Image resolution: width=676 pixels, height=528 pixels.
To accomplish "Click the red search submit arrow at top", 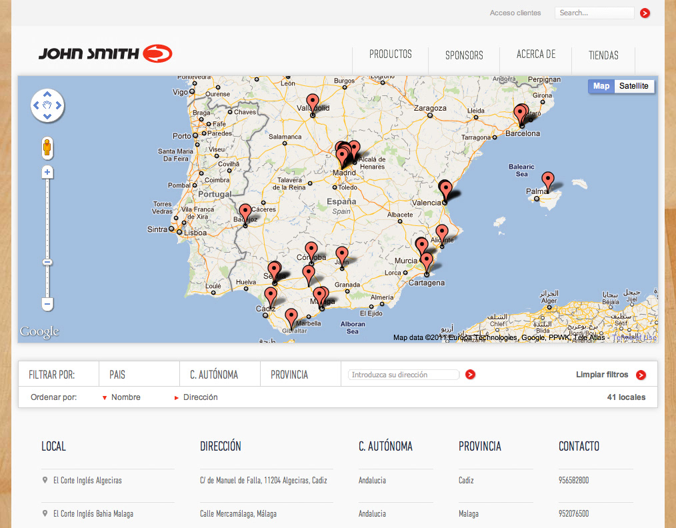I will (x=645, y=13).
